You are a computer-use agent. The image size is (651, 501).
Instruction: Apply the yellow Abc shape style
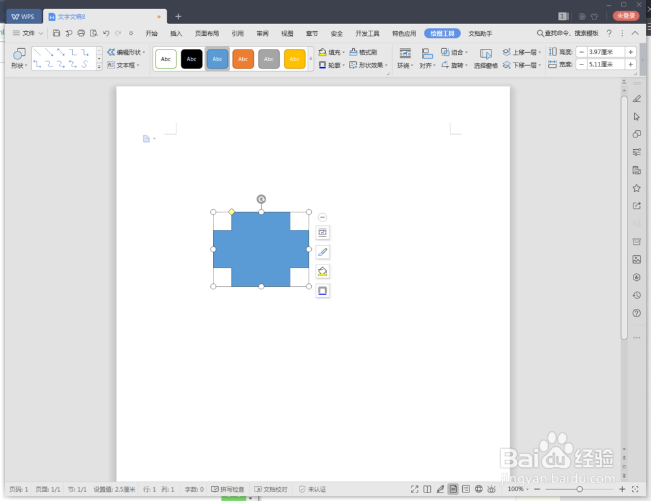pyautogui.click(x=294, y=59)
